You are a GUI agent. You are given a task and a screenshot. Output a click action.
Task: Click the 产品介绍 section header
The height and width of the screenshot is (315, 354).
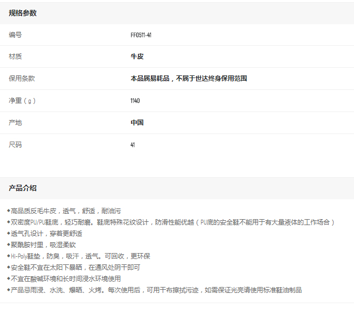[23, 188]
